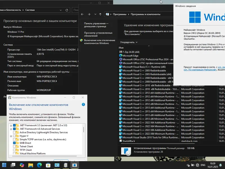Enable the Hyper-V checkbox
225x169 pixels.
(14, 136)
